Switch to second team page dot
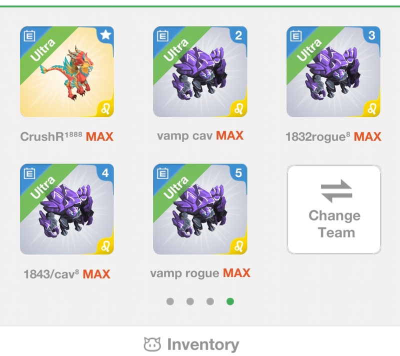This screenshot has width=400, height=356. tap(190, 301)
